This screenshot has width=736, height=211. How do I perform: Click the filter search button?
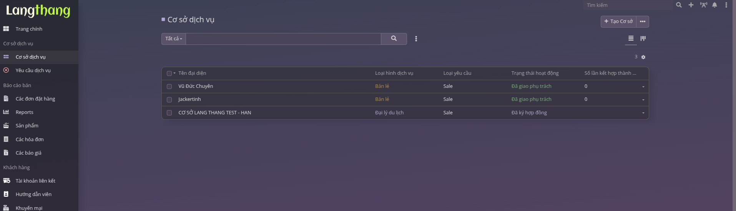click(x=394, y=38)
